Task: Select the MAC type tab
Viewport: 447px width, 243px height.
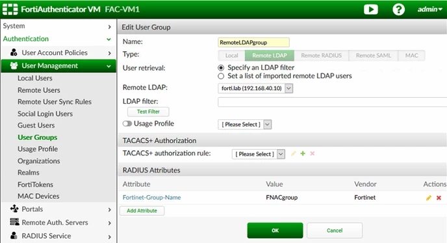Action: pos(412,56)
